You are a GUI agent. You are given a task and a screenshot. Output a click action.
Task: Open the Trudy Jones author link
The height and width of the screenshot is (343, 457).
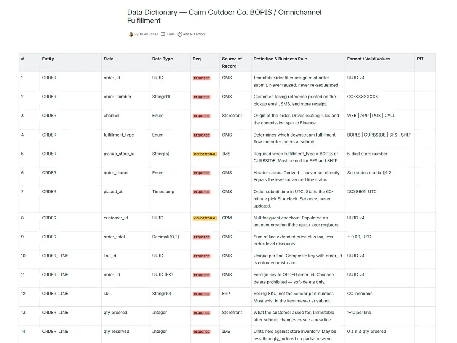click(x=148, y=34)
